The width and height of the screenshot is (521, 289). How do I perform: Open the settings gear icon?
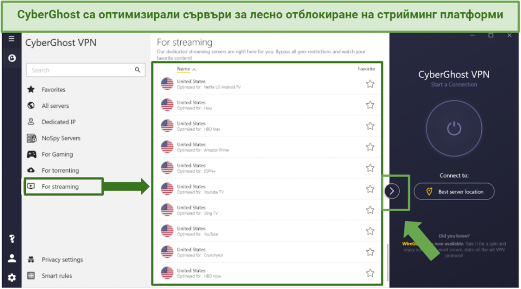point(12,277)
